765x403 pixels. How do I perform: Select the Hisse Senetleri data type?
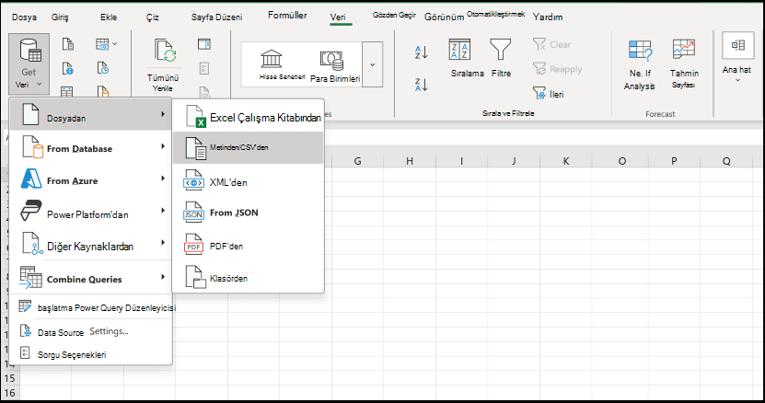282,65
